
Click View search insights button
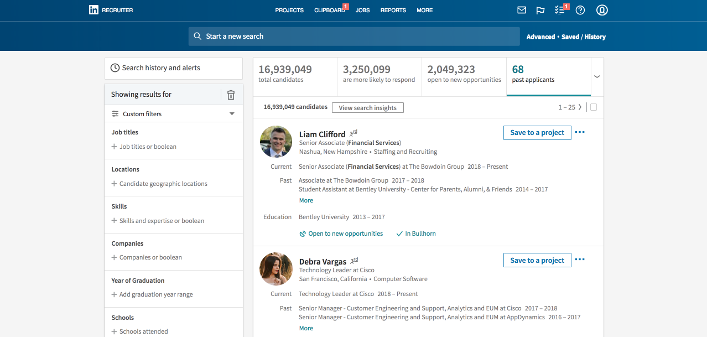368,108
